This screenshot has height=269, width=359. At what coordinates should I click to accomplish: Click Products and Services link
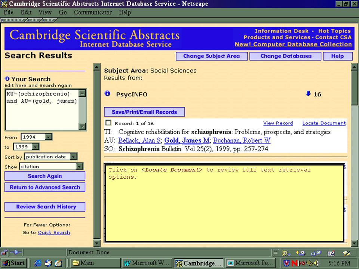click(x=277, y=37)
